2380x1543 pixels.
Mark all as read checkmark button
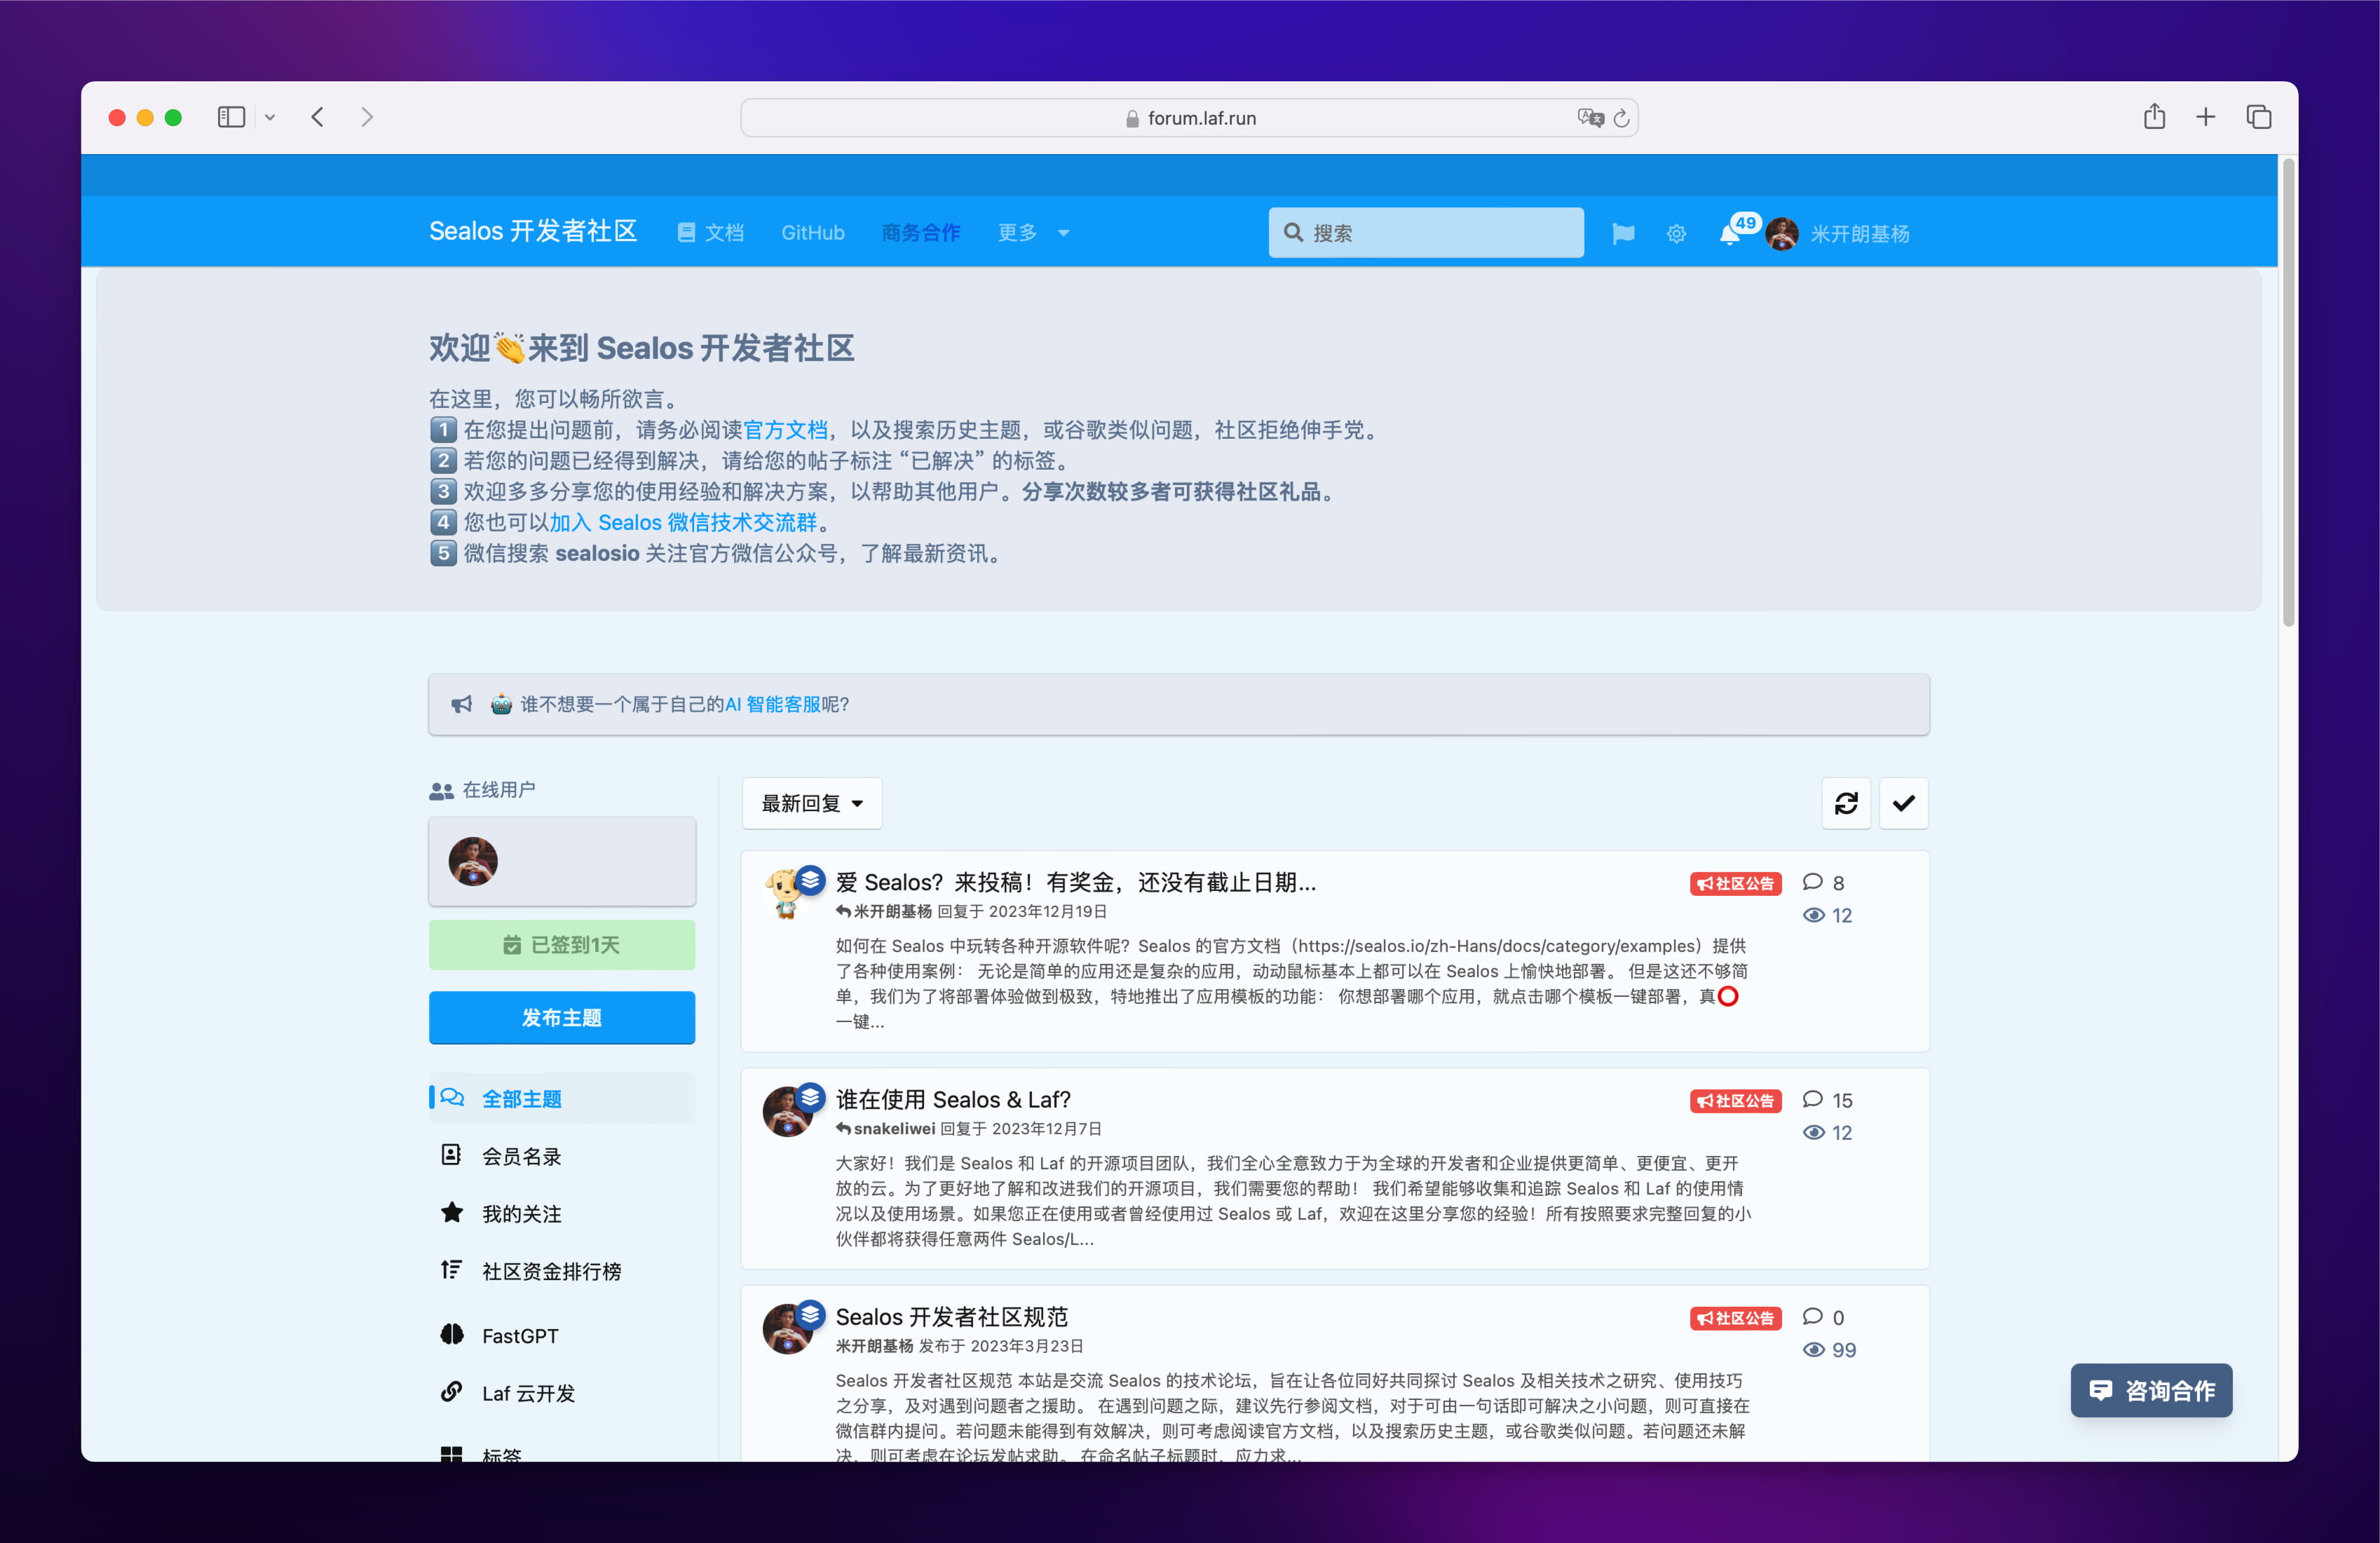pyautogui.click(x=1904, y=803)
